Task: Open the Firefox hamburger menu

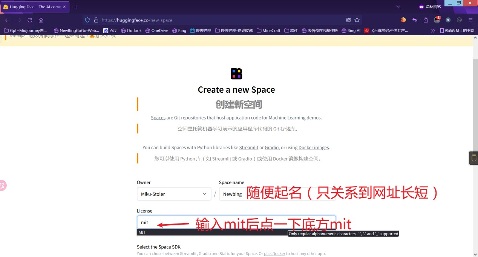Action: click(x=470, y=20)
